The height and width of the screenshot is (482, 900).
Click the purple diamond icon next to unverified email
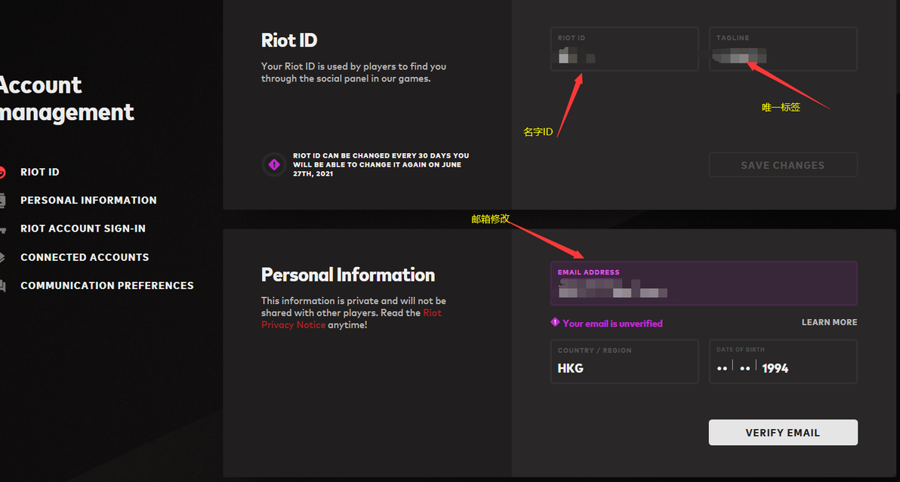click(x=556, y=323)
